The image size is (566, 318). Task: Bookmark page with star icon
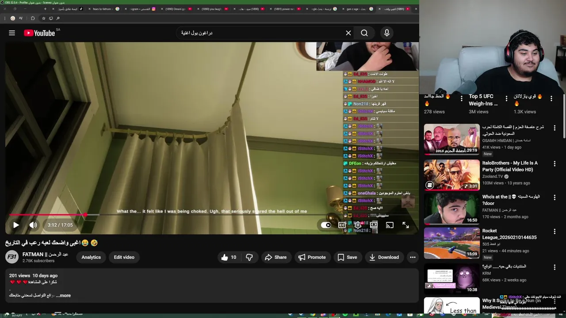[x=43, y=18]
